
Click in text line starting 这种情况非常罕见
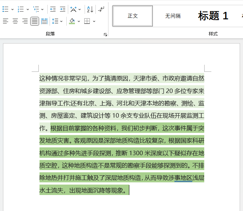[122, 79]
